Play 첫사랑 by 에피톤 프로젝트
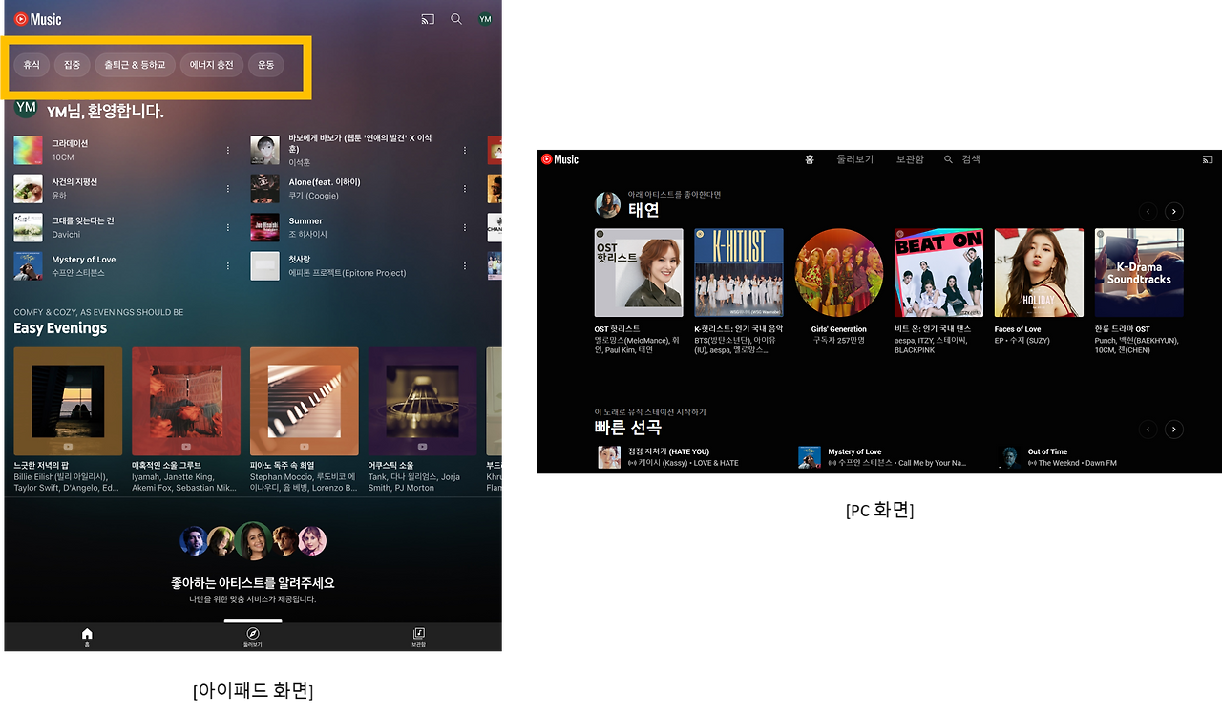 pos(264,265)
